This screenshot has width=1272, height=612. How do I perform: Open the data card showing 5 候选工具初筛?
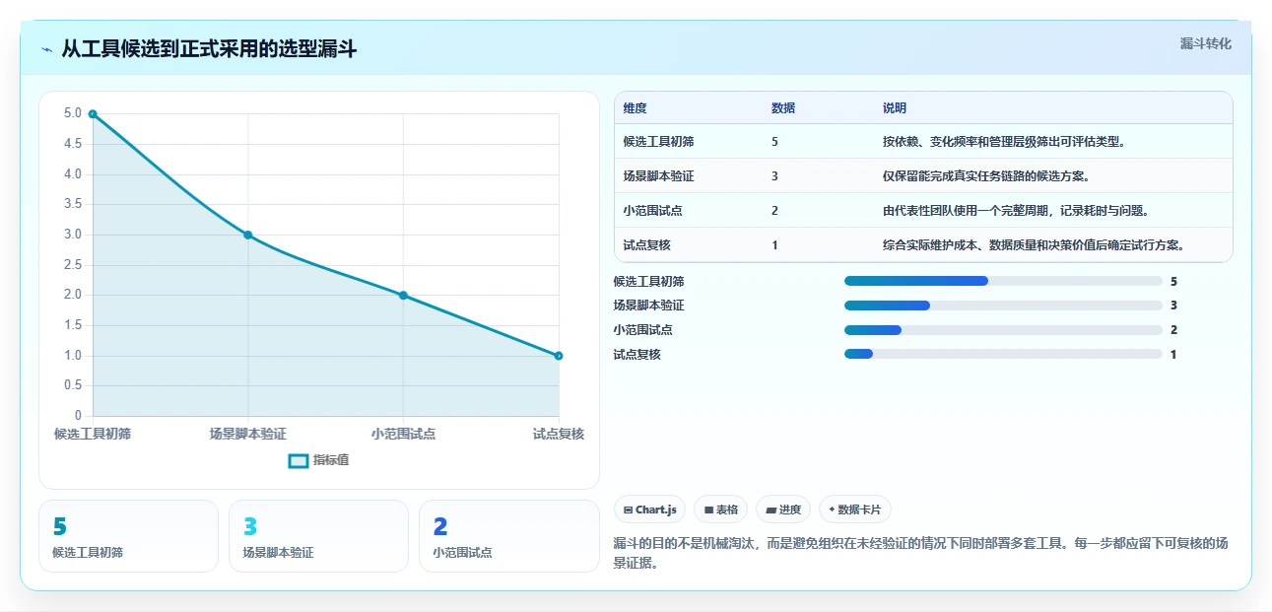pos(128,536)
